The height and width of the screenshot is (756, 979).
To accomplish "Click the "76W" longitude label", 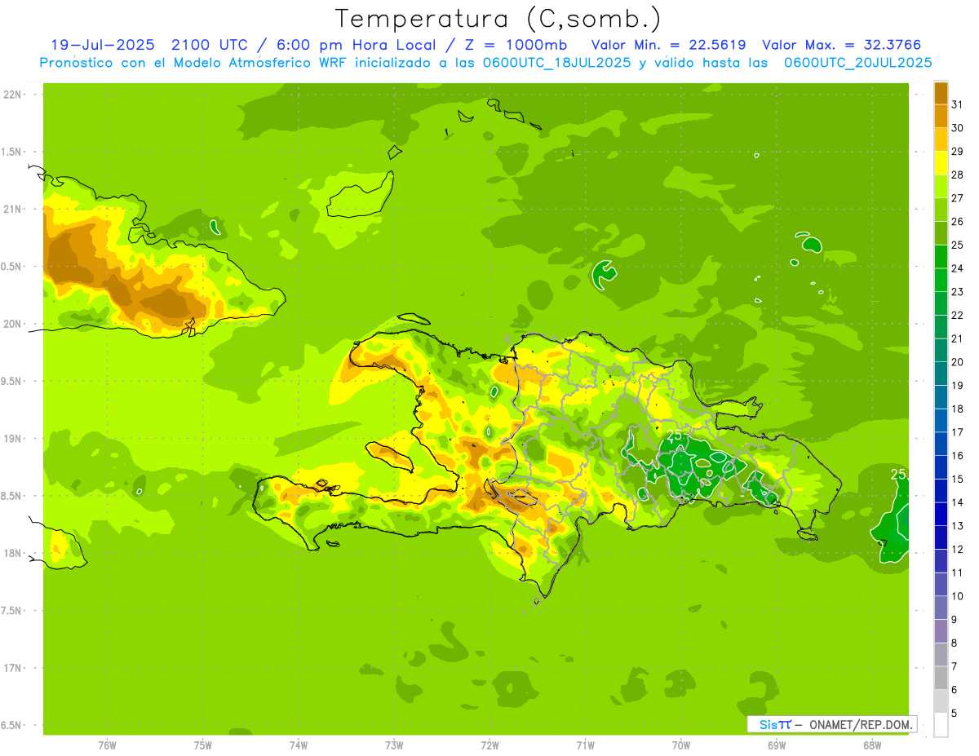I will (107, 745).
